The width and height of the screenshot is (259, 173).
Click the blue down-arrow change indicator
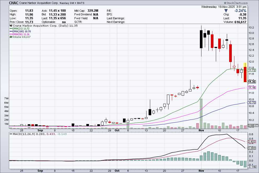[226, 11]
